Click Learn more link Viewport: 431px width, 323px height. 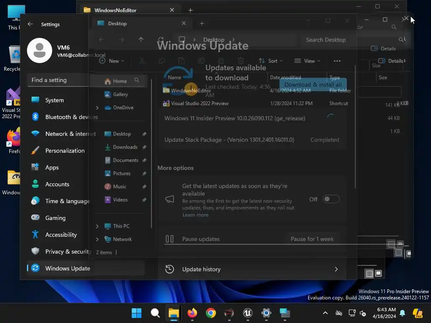(195, 215)
